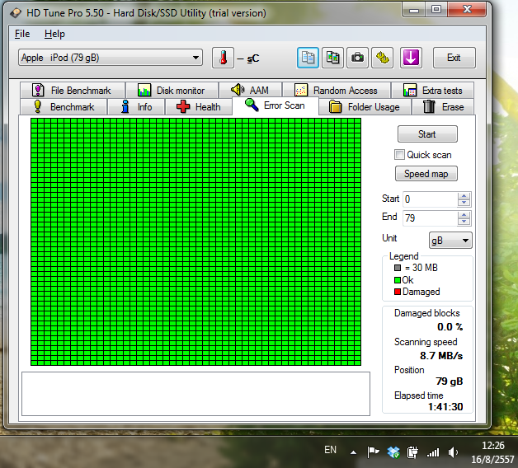Open the Folder Usage tab
518x468 pixels.
364,107
